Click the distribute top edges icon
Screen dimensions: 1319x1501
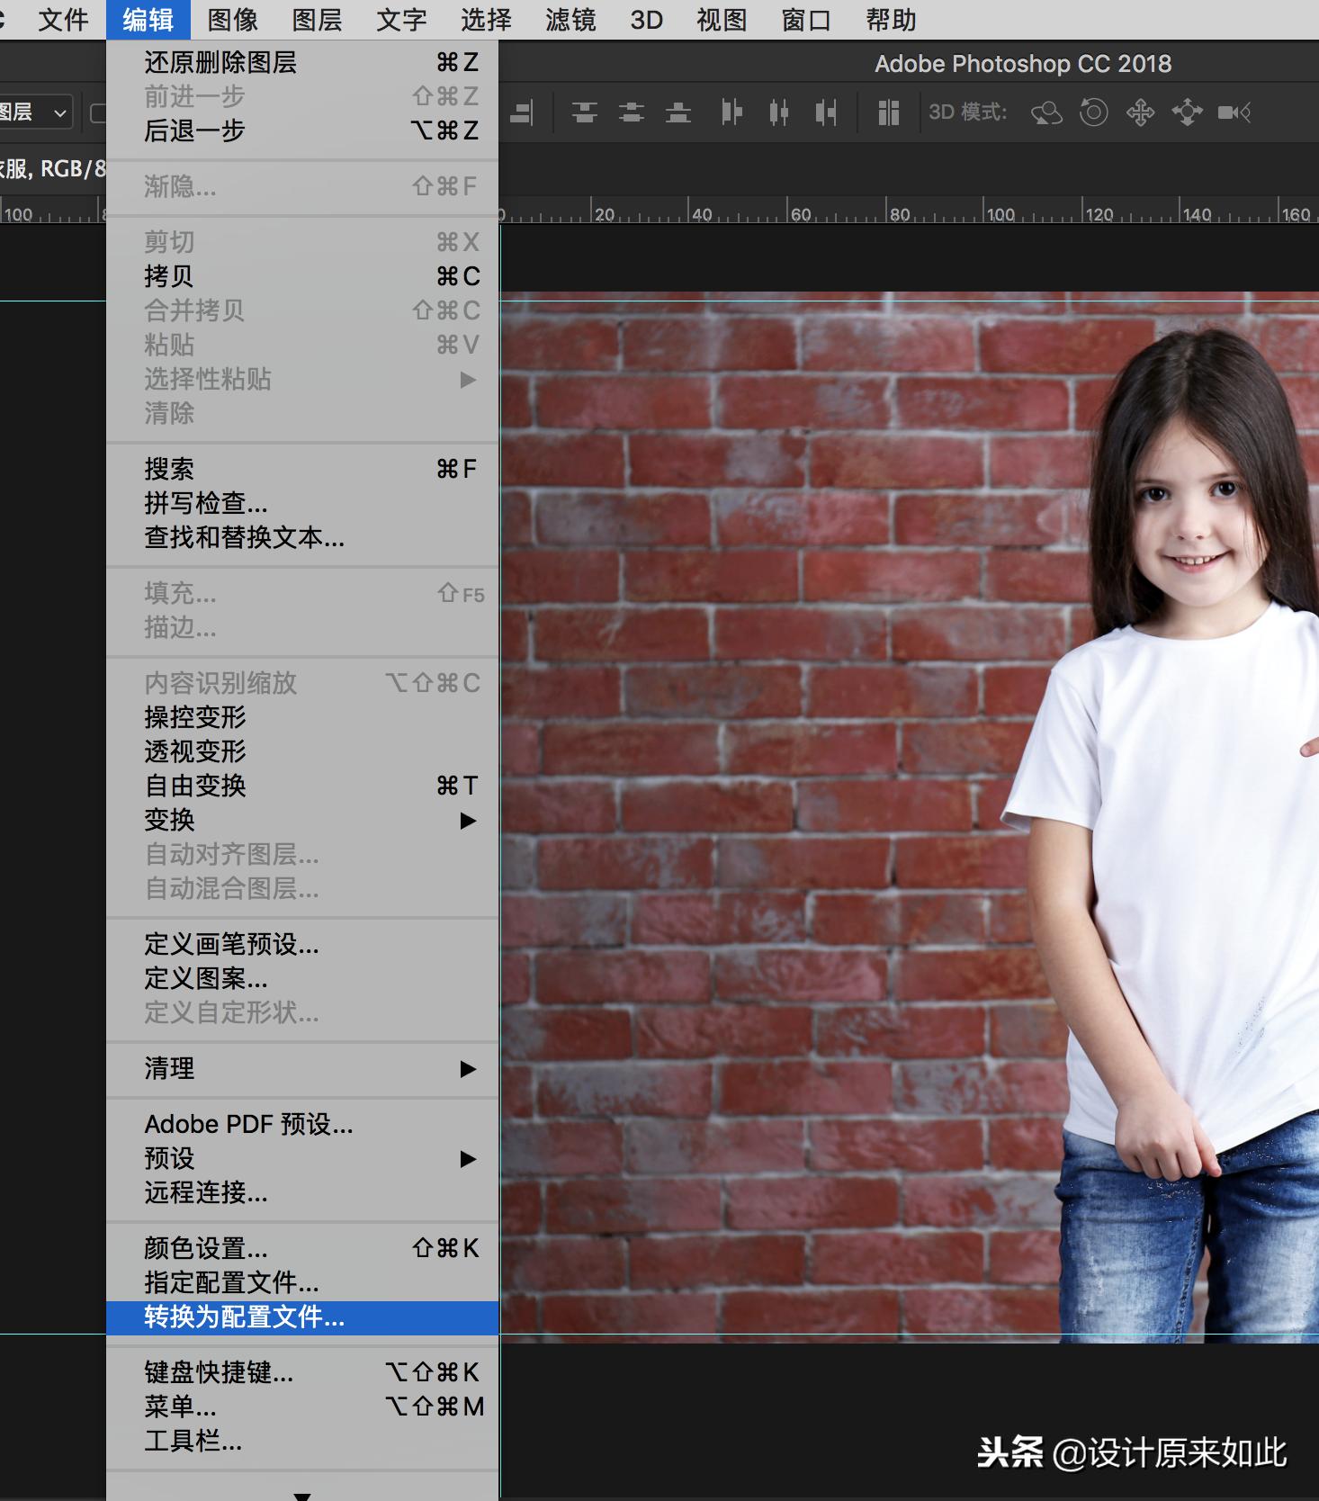[585, 112]
